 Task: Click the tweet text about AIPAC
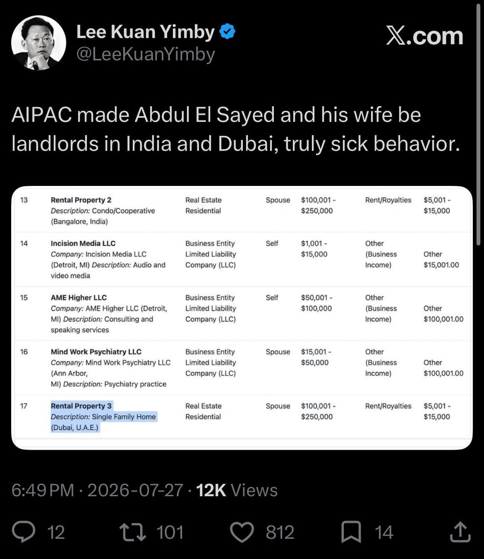click(236, 129)
